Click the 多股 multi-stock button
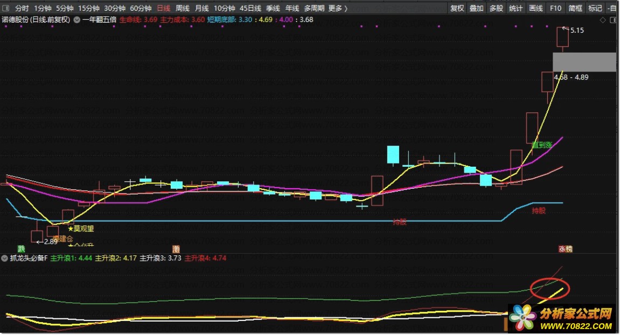 [x=496, y=8]
